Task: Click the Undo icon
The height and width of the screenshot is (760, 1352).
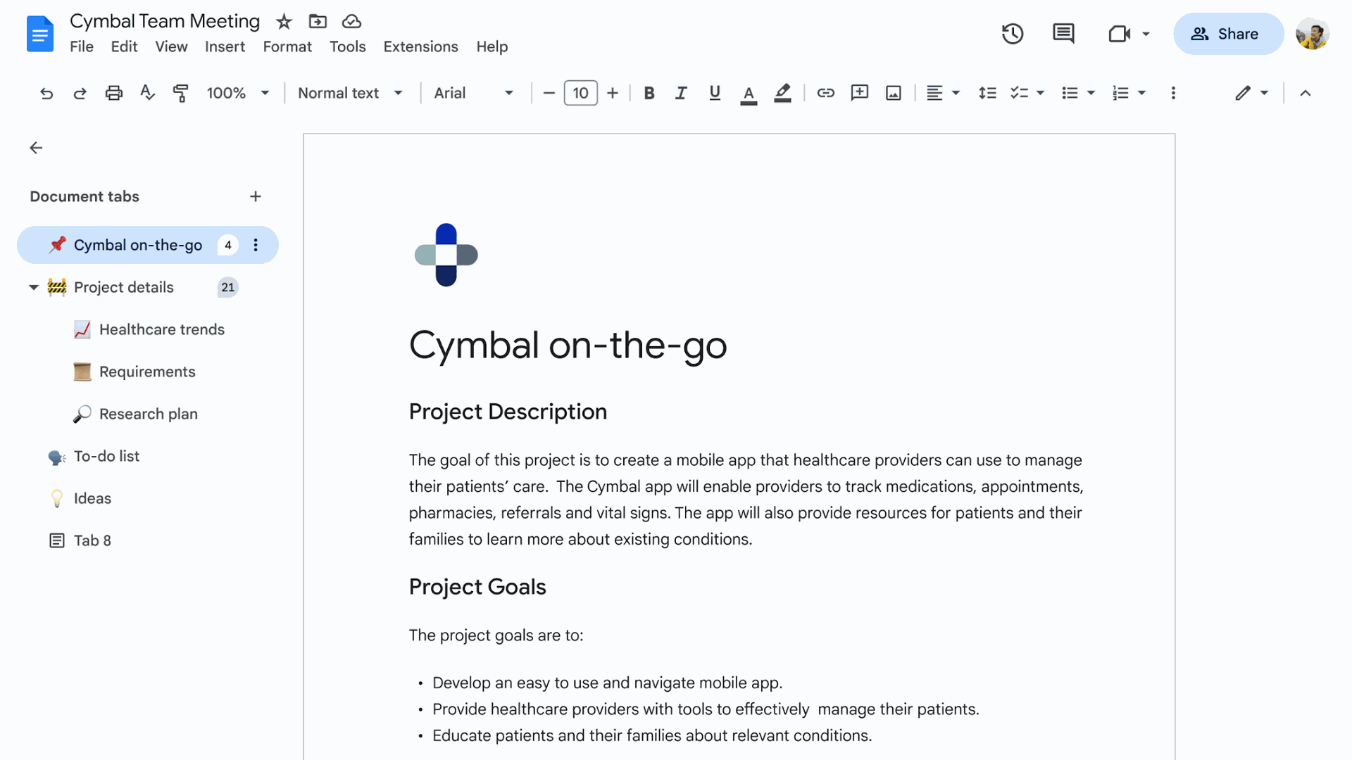Action: pos(46,93)
